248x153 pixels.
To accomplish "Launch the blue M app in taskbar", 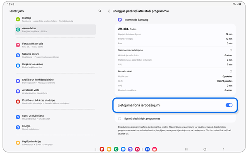I will point(148,149).
